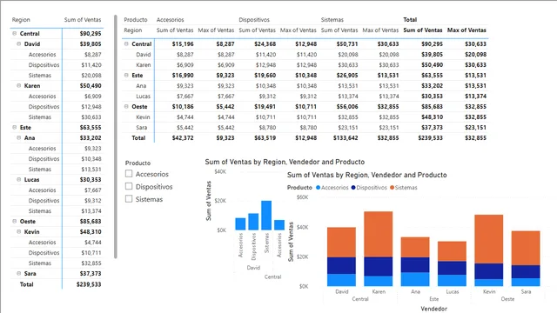Select Sara's Sistemas orange bar segment
Screen dimensions: 557x313
tap(526, 248)
